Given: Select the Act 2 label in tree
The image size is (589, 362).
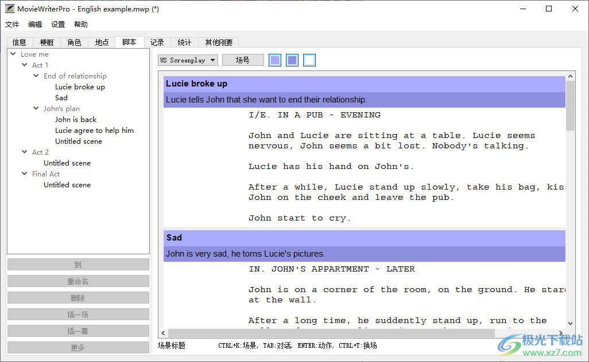Looking at the screenshot, I should pyautogui.click(x=40, y=152).
